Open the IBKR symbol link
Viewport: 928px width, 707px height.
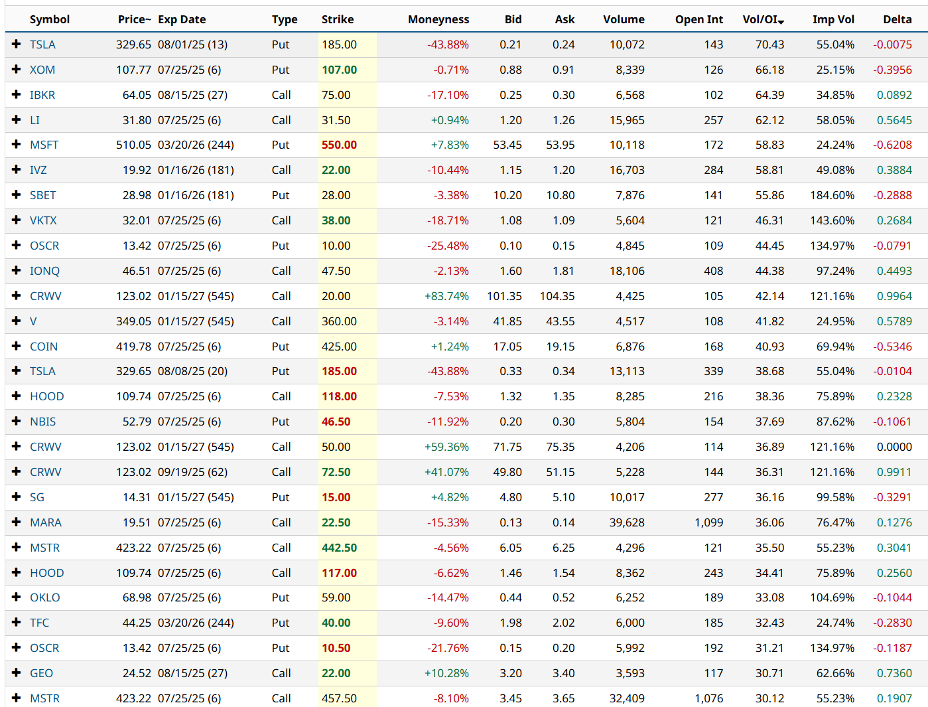click(x=42, y=95)
